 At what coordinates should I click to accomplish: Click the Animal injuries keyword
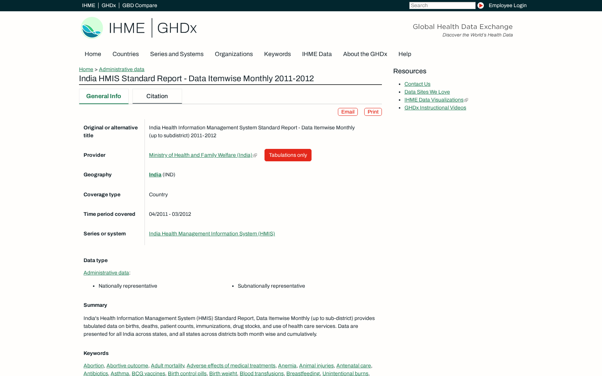coord(316,365)
